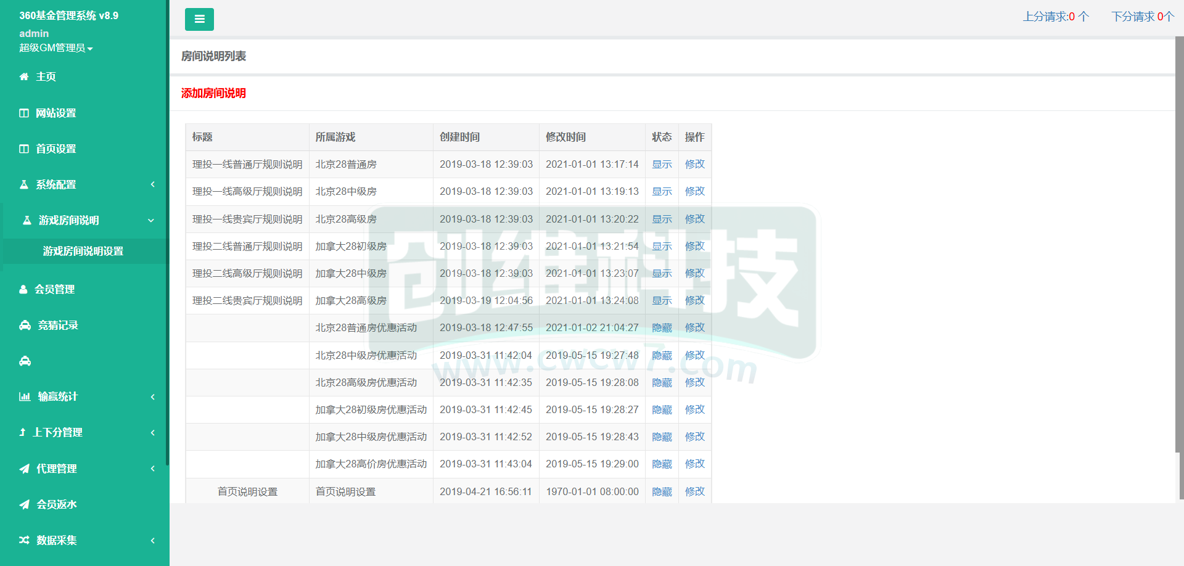Image resolution: width=1184 pixels, height=566 pixels.
Task: Toggle 显示 status for 北京28普通房
Action: 662,164
